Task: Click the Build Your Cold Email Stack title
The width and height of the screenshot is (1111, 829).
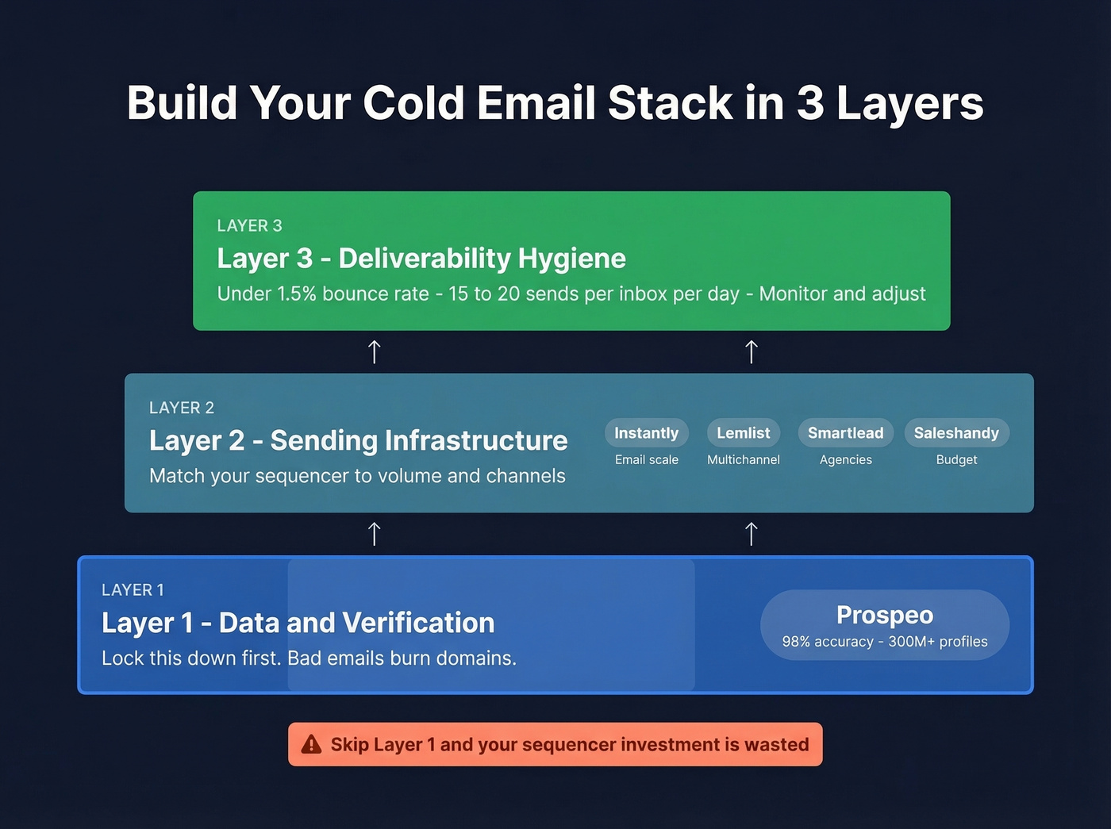Action: tap(555, 102)
